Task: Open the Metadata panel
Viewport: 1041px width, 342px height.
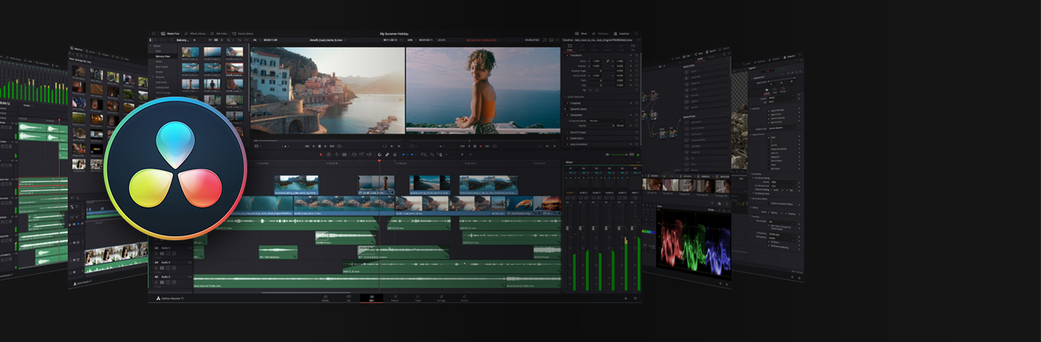Action: pos(600,34)
